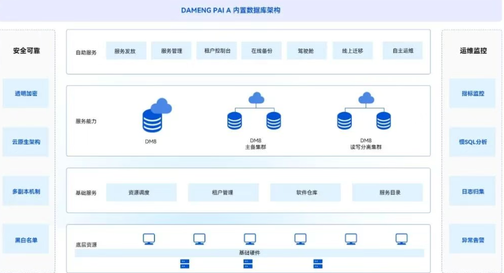The image size is (504, 273).
Task: Select 透明加密 under 安全可靠
Action: [x=26, y=93]
